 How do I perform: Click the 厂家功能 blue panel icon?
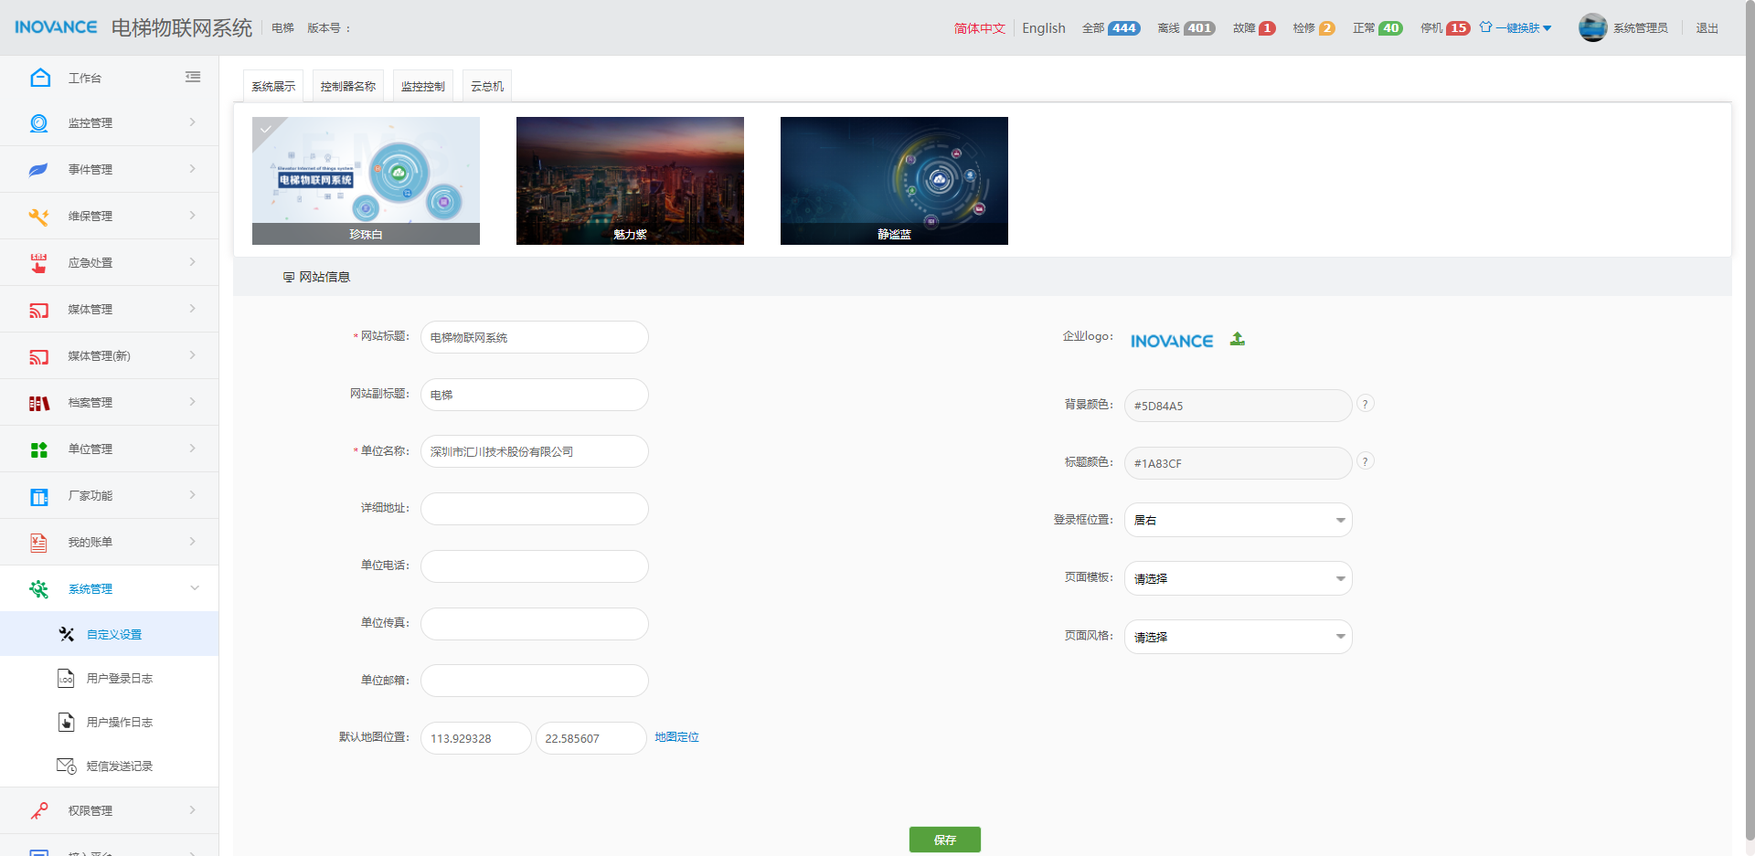point(38,496)
